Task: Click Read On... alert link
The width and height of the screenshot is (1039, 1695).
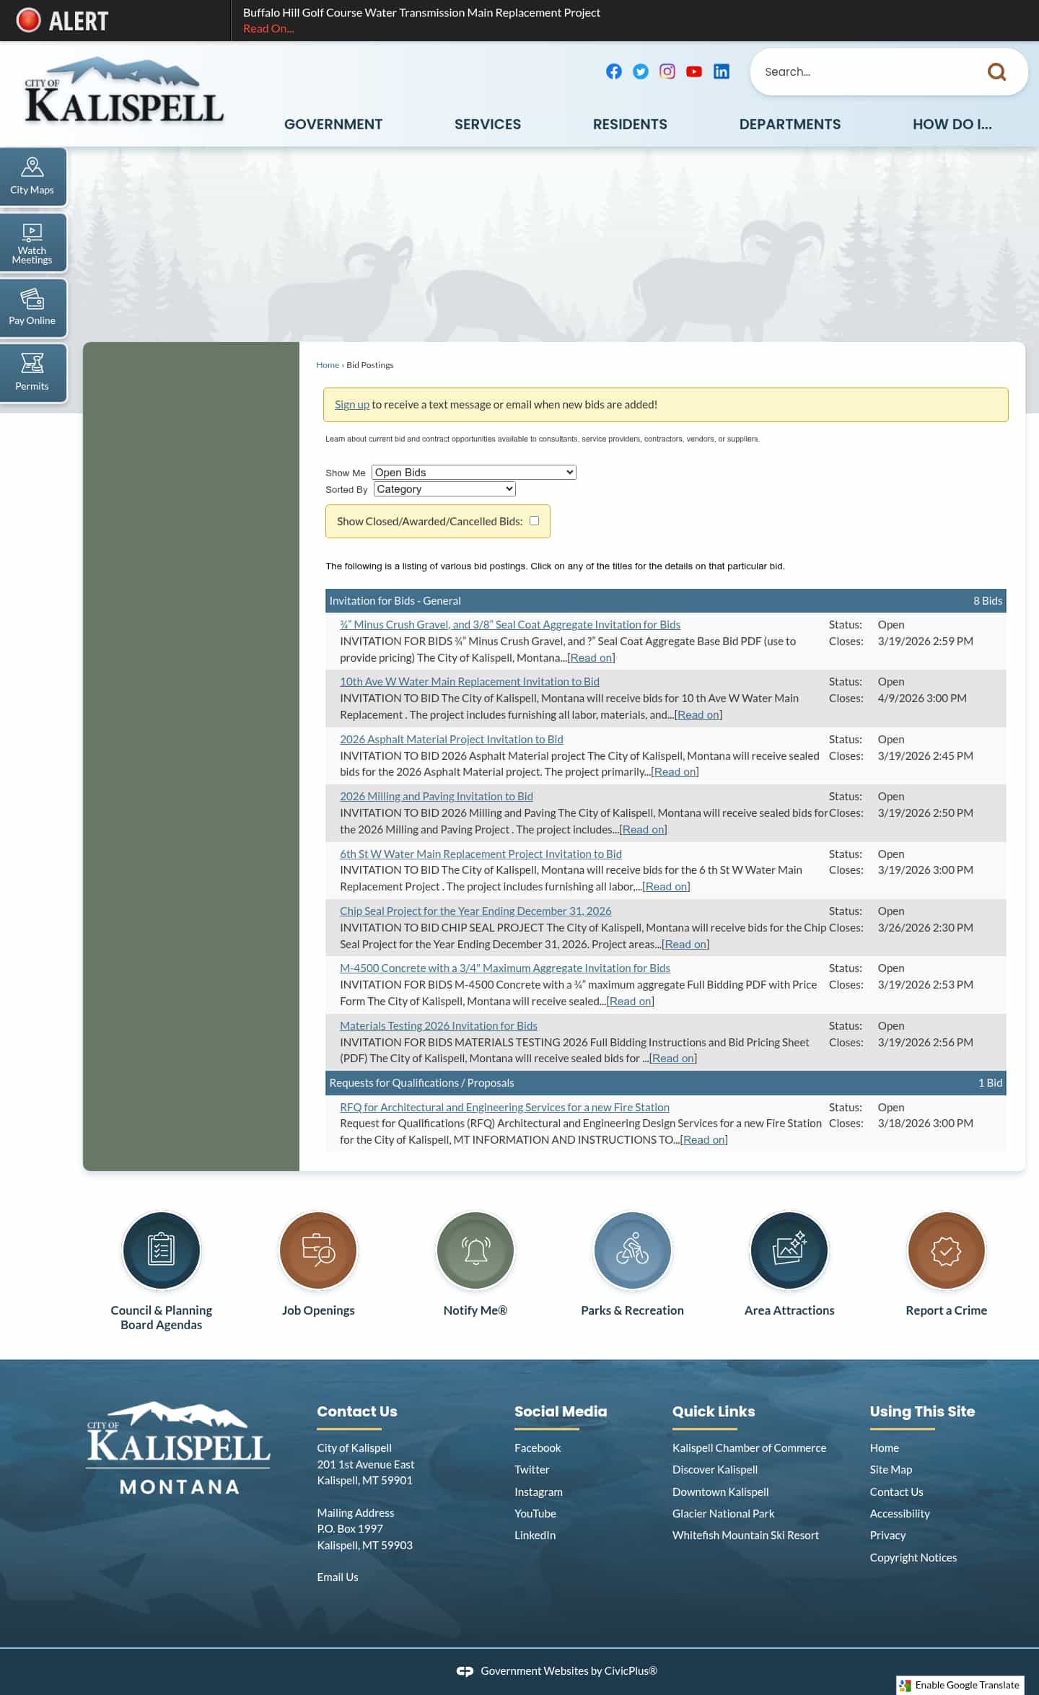Action: [268, 29]
